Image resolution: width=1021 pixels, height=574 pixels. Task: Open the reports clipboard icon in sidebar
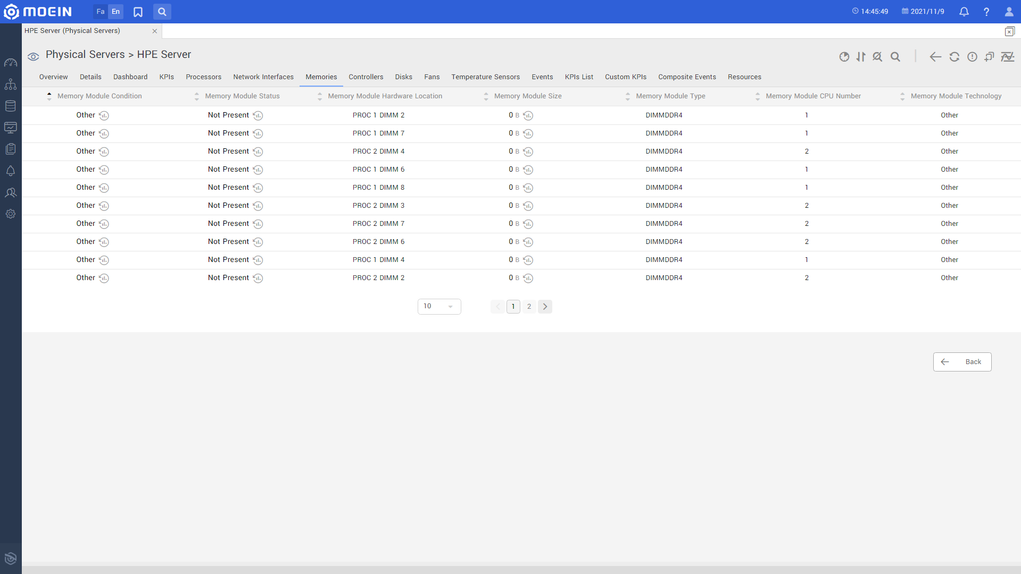[x=11, y=149]
